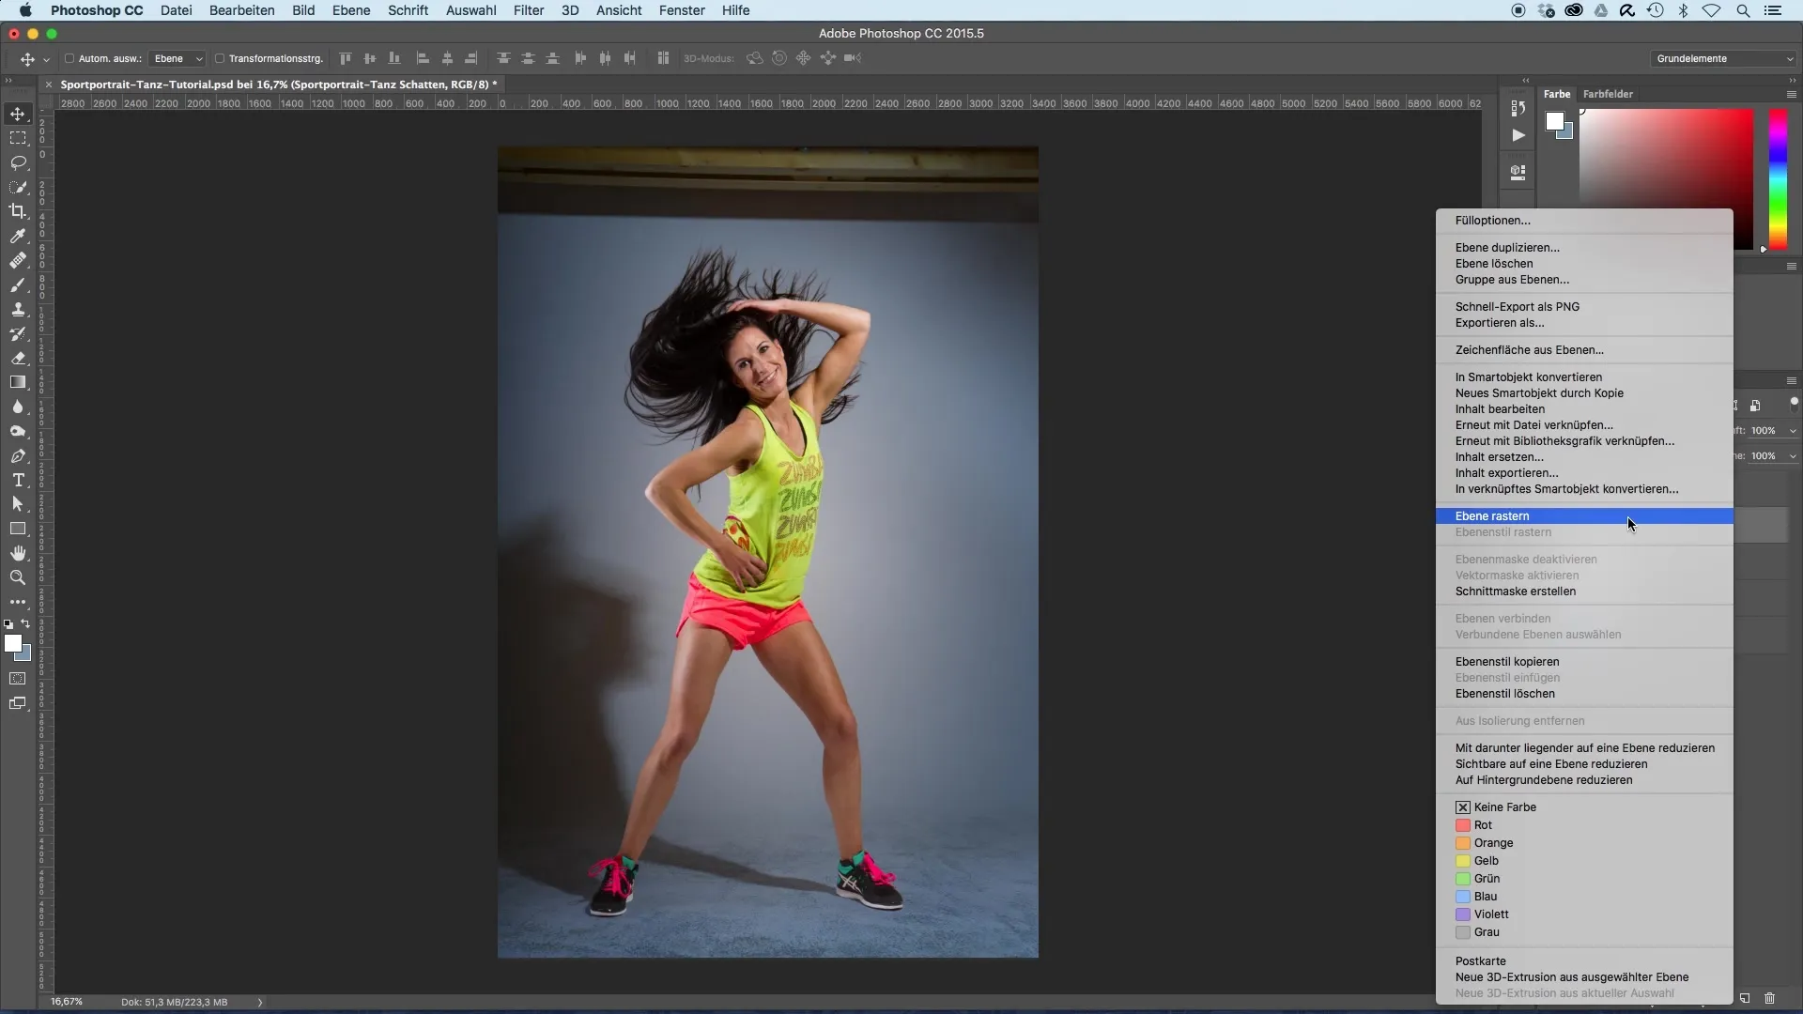Enable Autom. ausw. checkbox
The height and width of the screenshot is (1014, 1803).
coord(69,58)
